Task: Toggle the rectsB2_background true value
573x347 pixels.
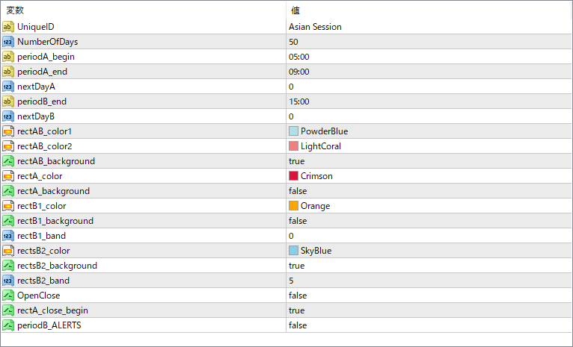Action: (x=429, y=266)
